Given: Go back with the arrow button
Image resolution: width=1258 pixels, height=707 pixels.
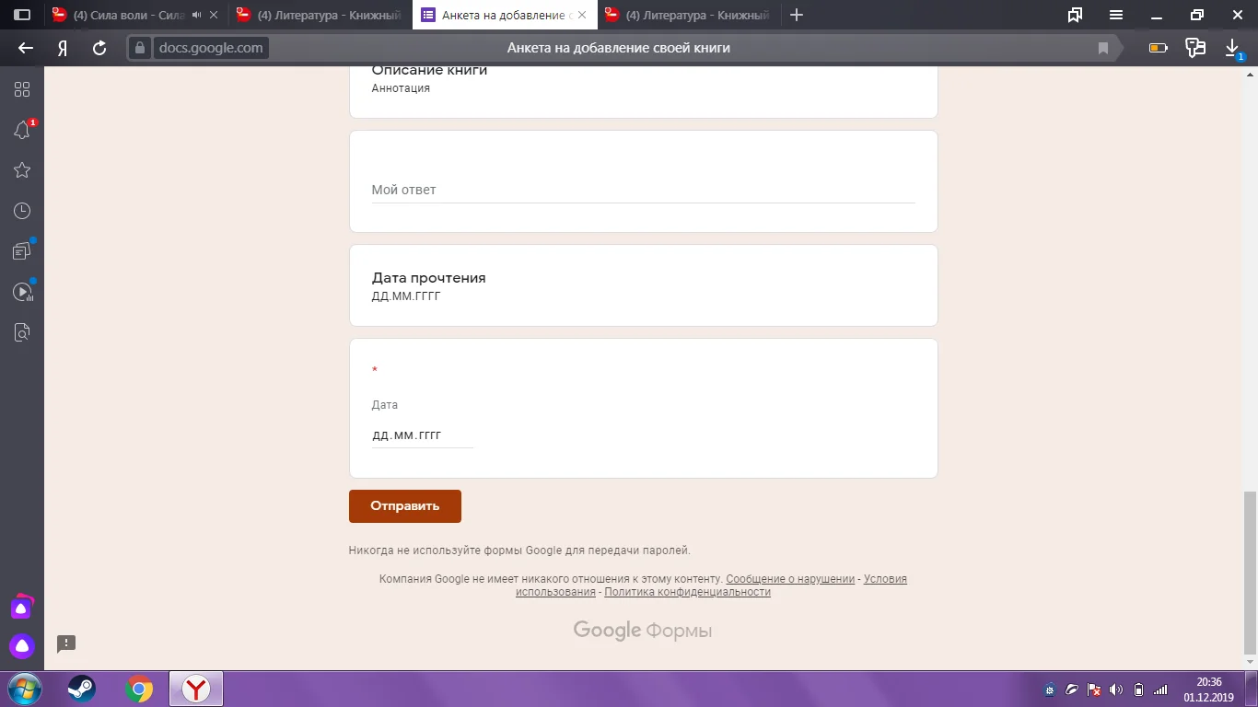Looking at the screenshot, I should (26, 48).
